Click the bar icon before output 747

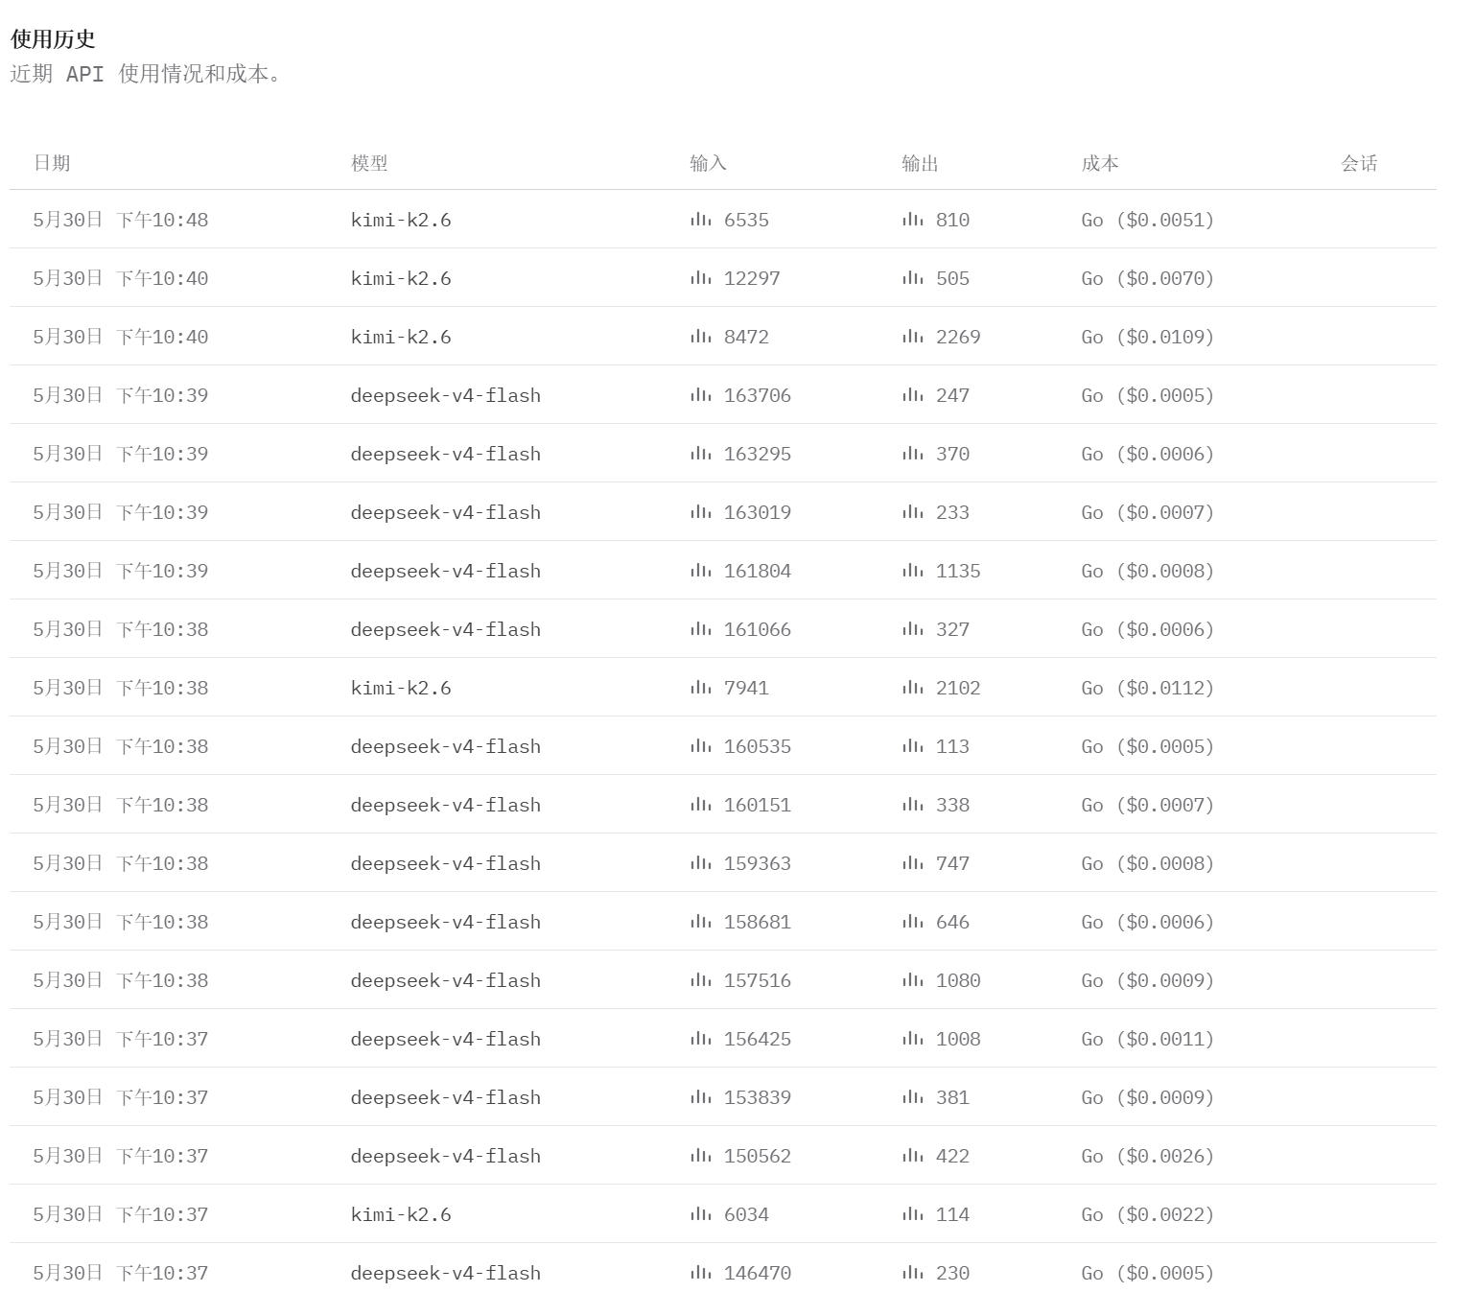point(912,863)
